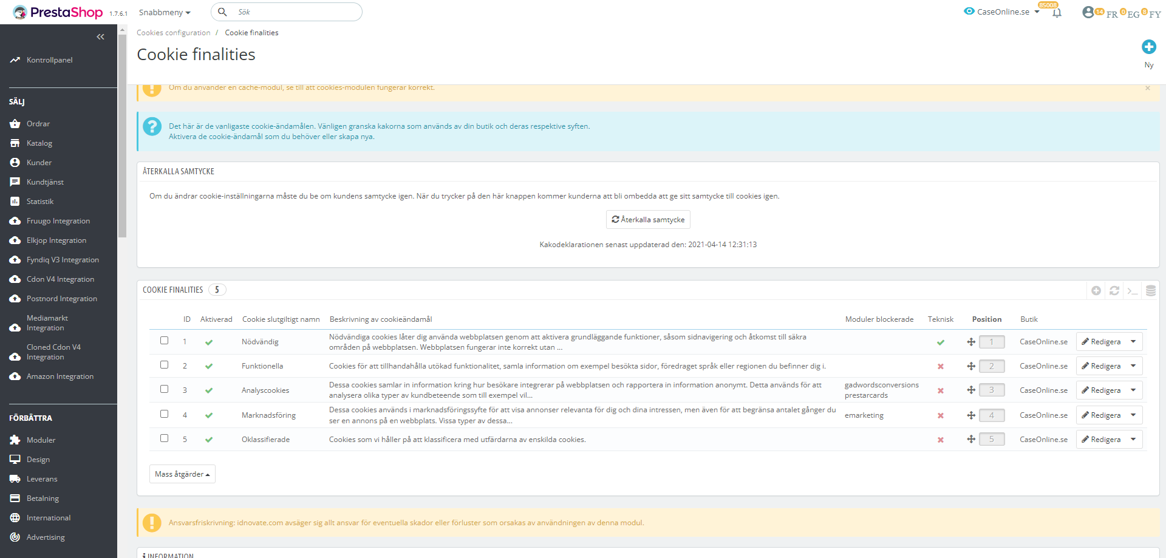Click Redigera for the Nödvändig row
Viewport: 1166px width, 558px height.
point(1101,342)
